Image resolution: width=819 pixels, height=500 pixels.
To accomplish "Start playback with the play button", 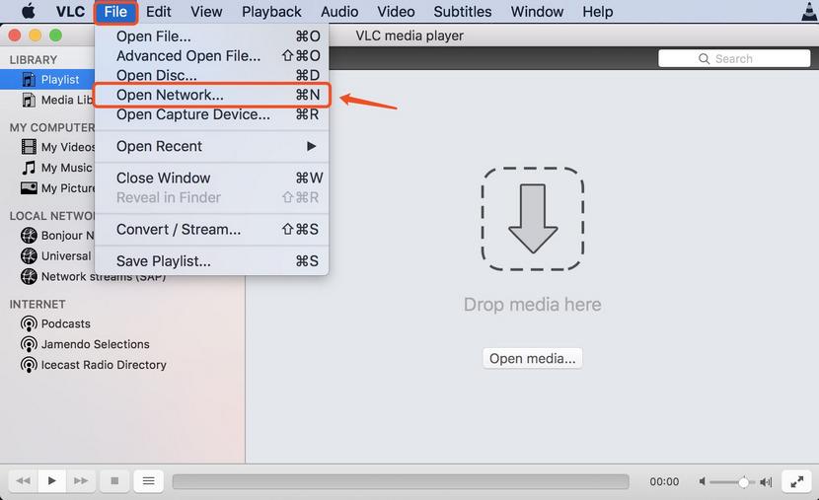I will pyautogui.click(x=51, y=480).
